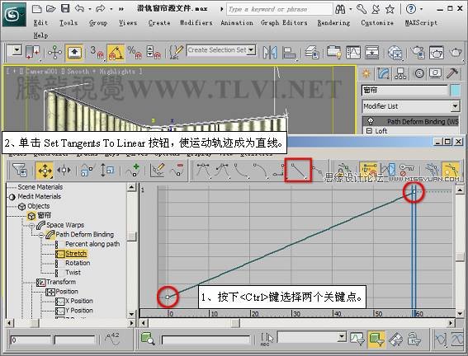Click Edit Named Selection Sets icon
This screenshot has height=356, width=468.
click(x=176, y=53)
